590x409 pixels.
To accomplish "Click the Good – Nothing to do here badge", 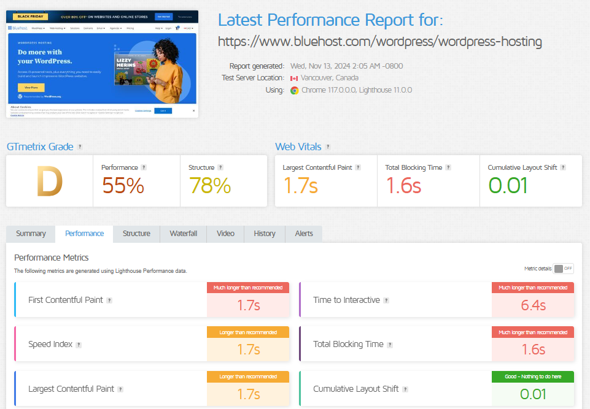I will point(533,377).
